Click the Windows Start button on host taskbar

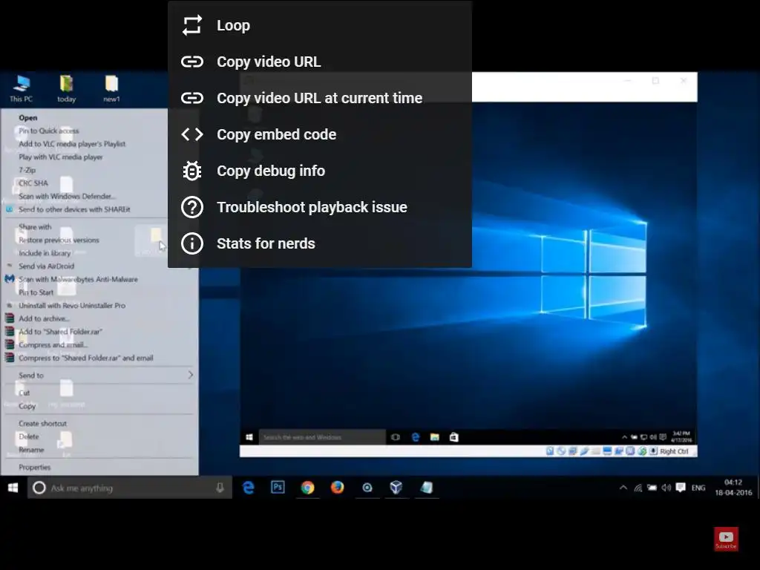pos(13,488)
